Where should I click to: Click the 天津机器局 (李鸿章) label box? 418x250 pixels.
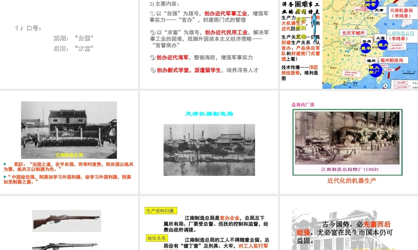tap(401, 13)
